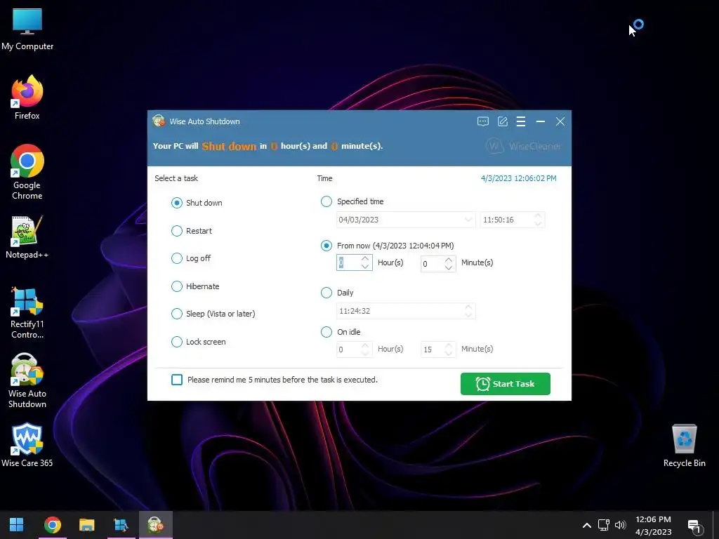The width and height of the screenshot is (719, 539).
Task: Open the taskbar clock showing 12:06 PM
Action: click(654, 525)
